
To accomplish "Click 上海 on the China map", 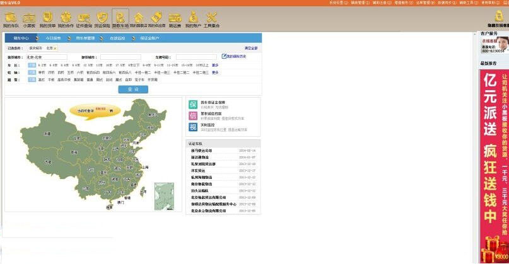I will pos(145,168).
